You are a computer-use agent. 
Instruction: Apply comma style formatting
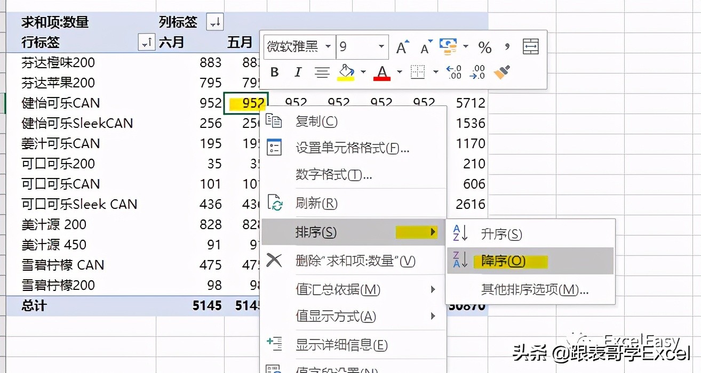click(507, 47)
